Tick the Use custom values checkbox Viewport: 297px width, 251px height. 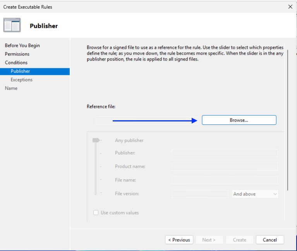pos(96,213)
